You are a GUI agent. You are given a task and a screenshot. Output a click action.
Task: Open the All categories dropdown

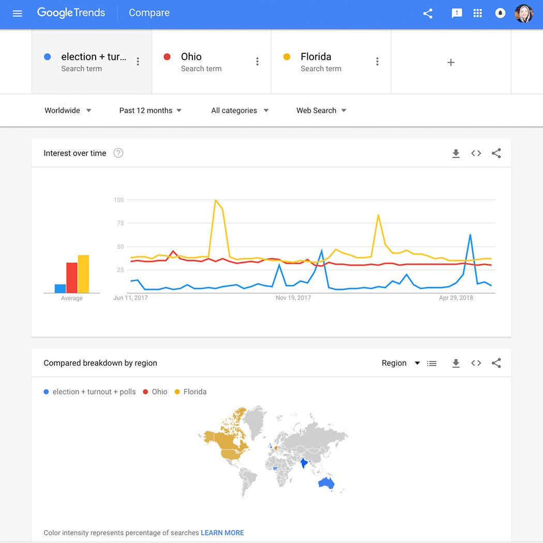point(240,111)
